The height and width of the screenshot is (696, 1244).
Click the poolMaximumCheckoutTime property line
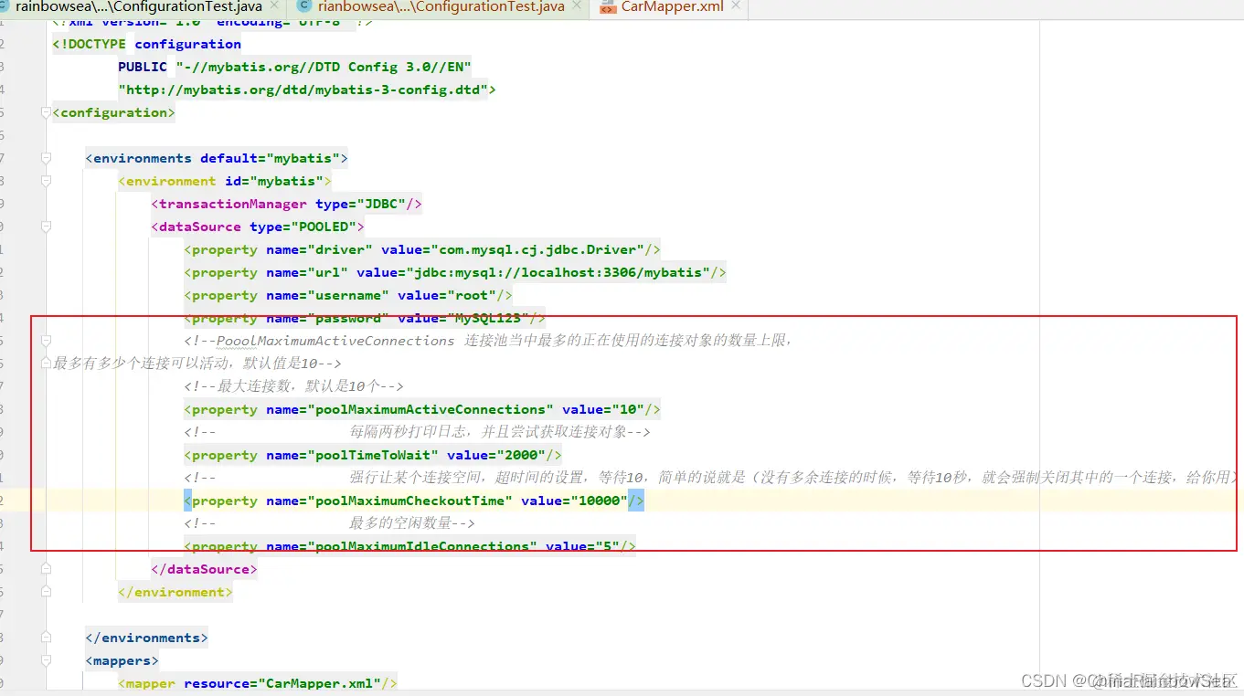[x=414, y=501]
